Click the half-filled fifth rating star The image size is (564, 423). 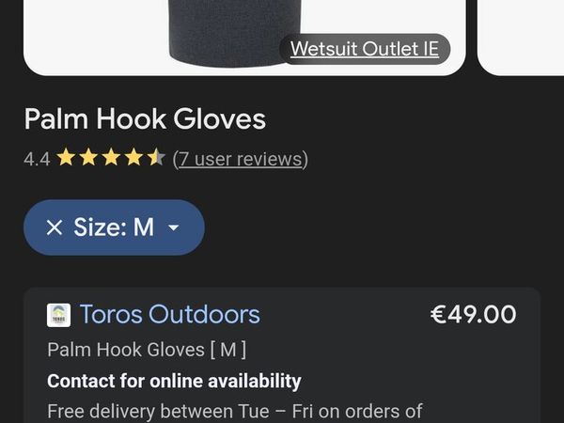(x=156, y=157)
